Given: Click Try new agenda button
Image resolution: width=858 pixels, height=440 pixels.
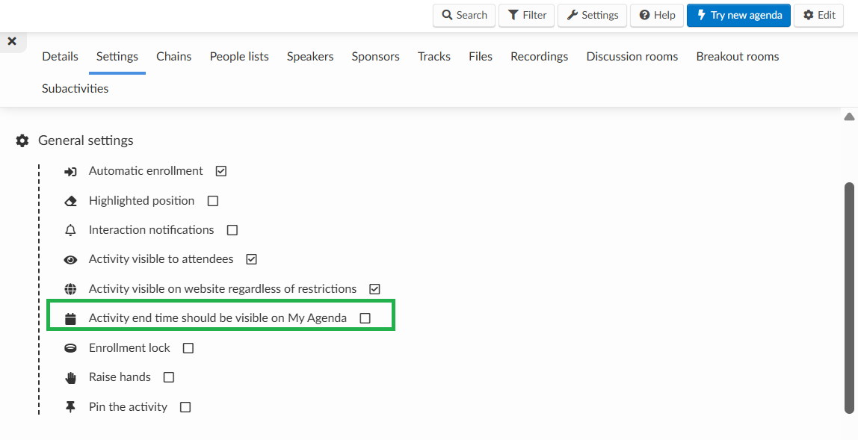Looking at the screenshot, I should (738, 16).
